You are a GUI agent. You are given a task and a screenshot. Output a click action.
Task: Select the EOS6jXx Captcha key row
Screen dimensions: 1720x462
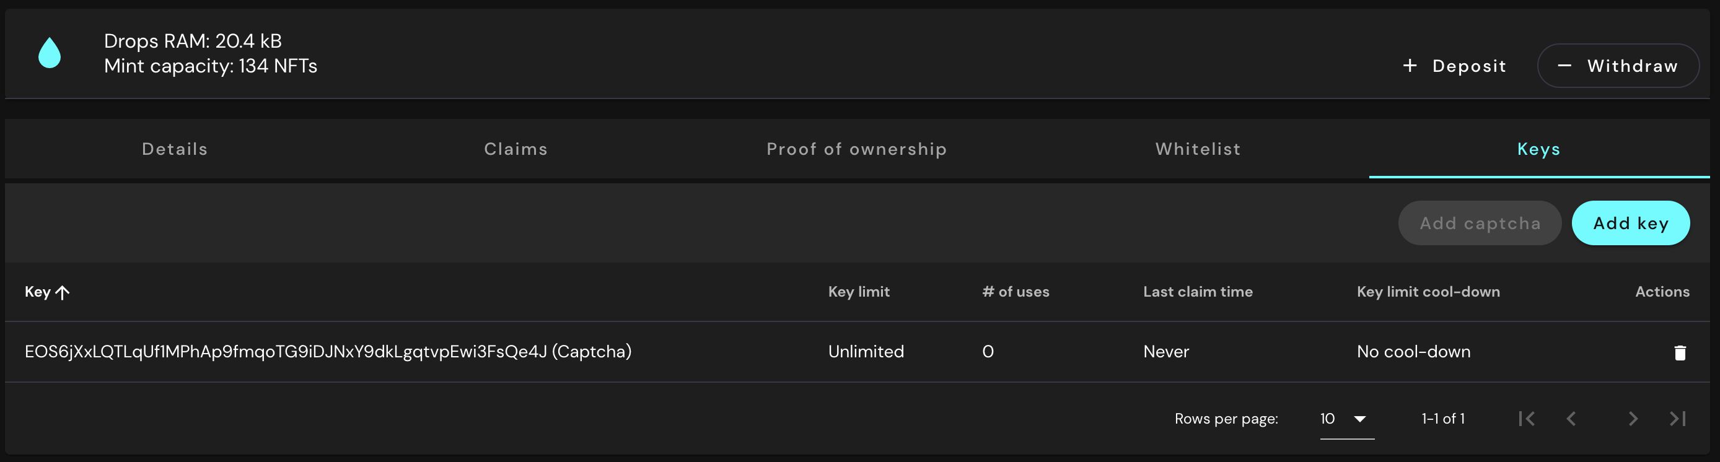(328, 352)
